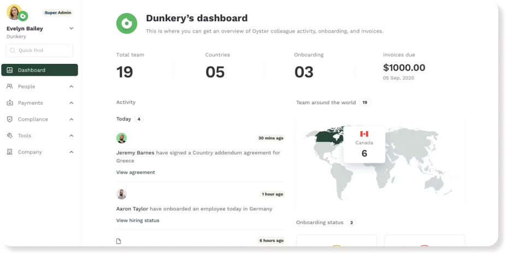The image size is (507, 255).
Task: Click the People icon in sidebar
Action: (10, 86)
